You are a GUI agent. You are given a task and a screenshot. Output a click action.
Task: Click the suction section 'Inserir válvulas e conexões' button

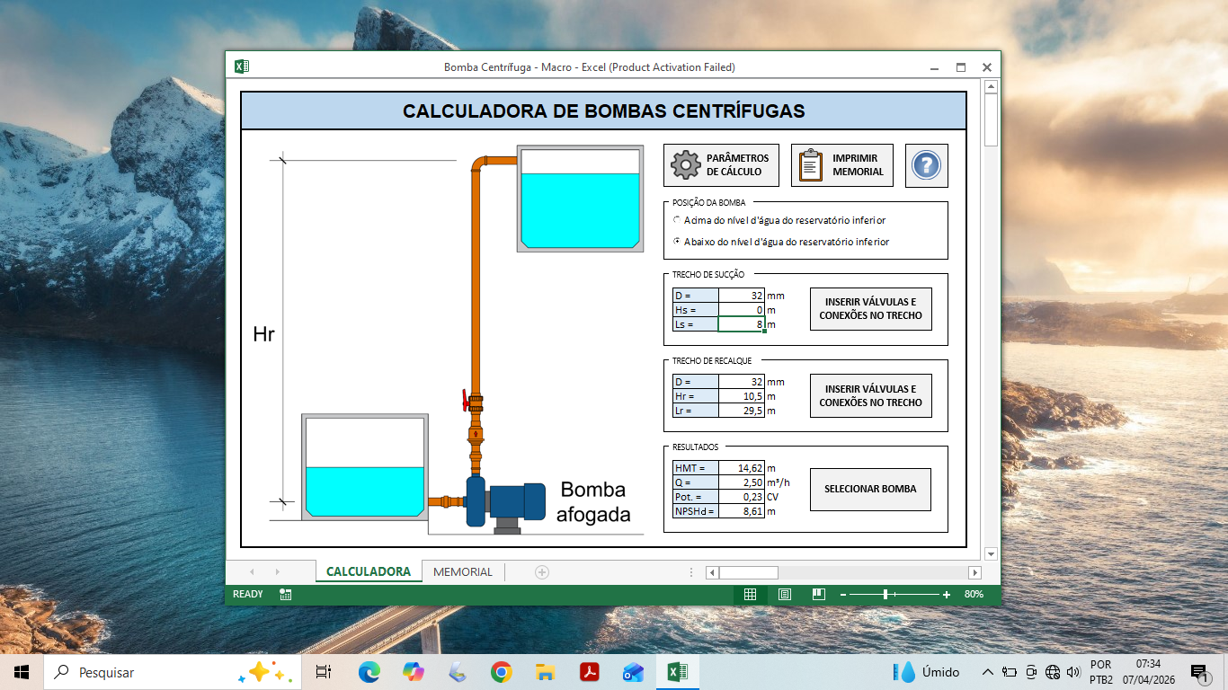(870, 309)
